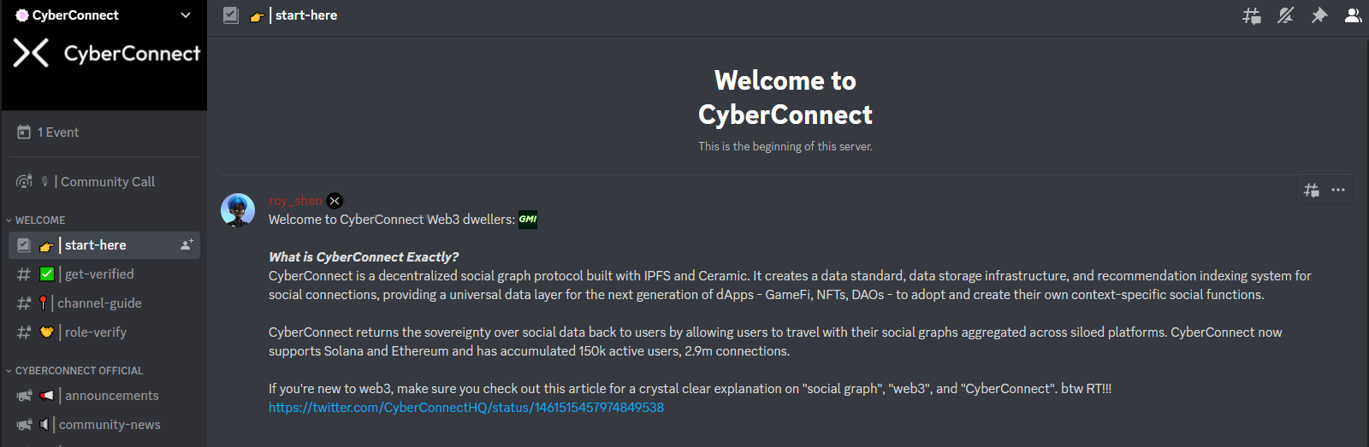Open the community-news channel
Viewport: 1369px width, 447px height.
click(104, 425)
